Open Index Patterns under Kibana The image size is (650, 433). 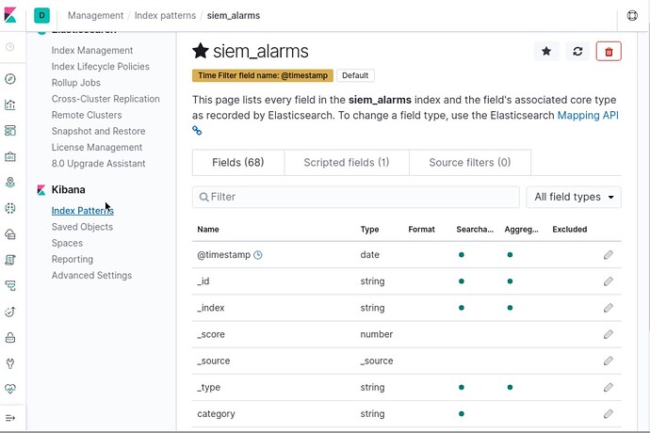point(83,211)
